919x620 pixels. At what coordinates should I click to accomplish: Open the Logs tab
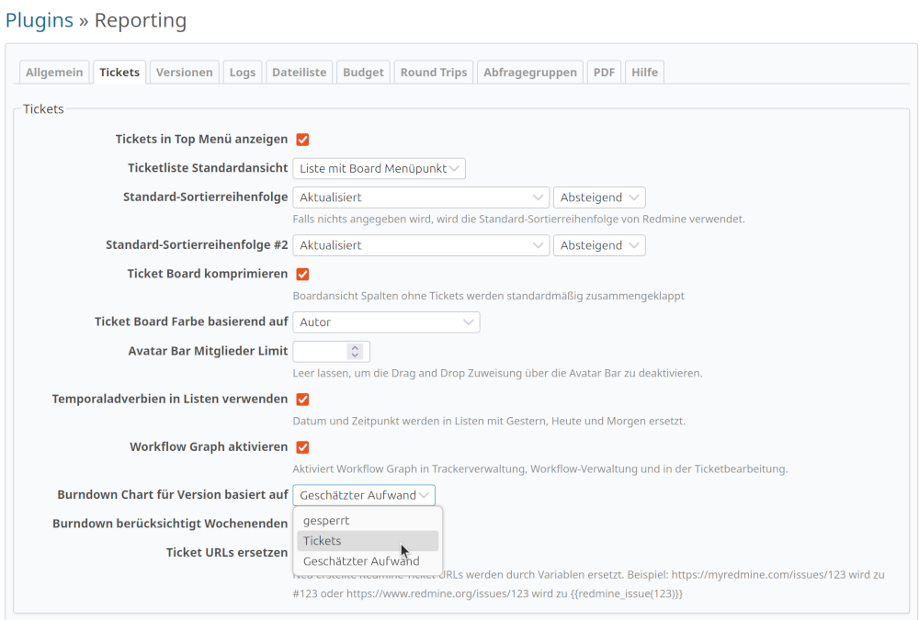[242, 72]
